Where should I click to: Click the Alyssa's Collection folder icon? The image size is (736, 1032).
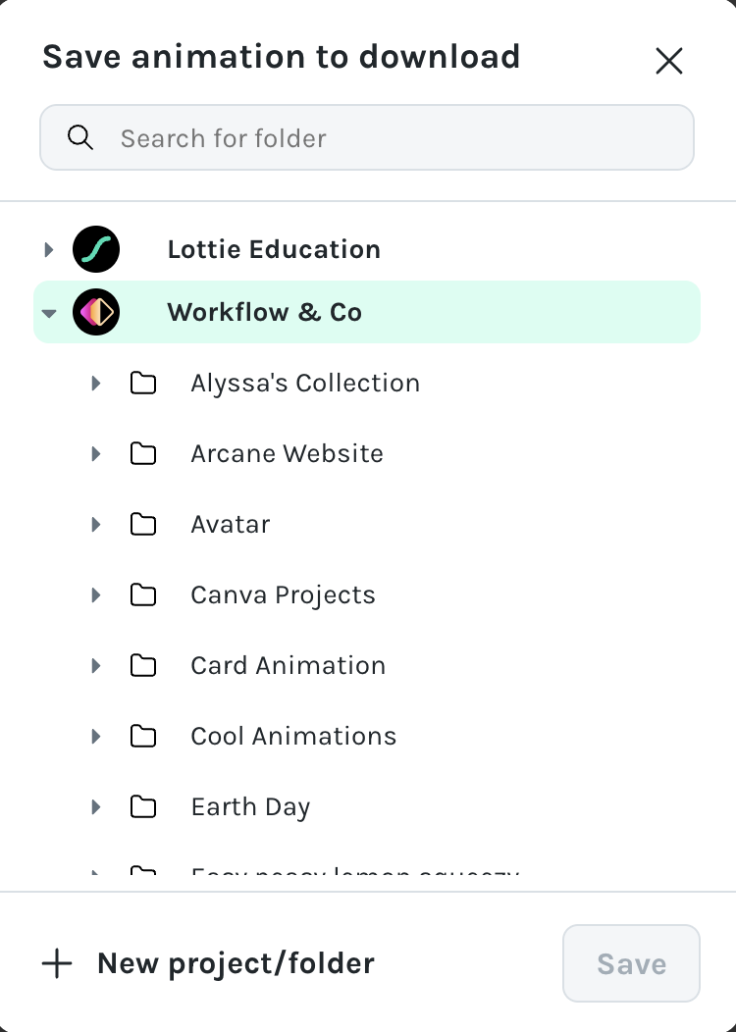pyautogui.click(x=143, y=383)
